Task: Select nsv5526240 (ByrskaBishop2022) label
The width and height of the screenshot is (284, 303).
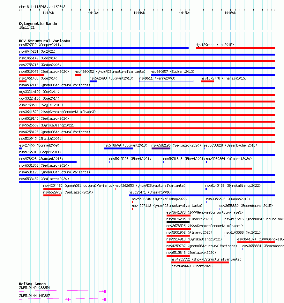Action: click(160, 199)
